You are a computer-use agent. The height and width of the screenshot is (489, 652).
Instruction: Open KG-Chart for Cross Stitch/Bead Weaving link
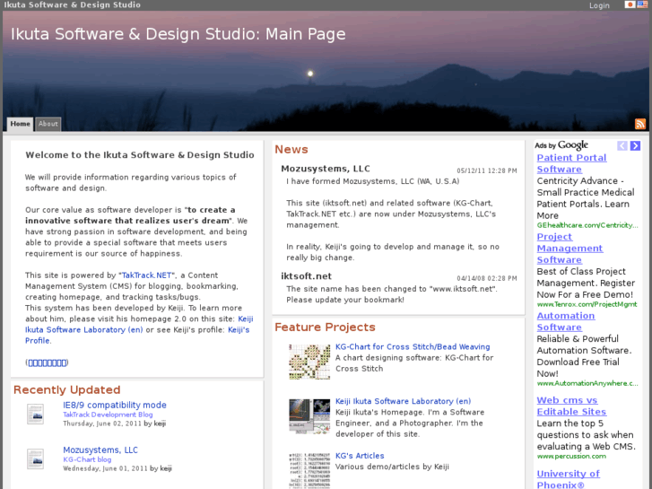click(x=413, y=346)
